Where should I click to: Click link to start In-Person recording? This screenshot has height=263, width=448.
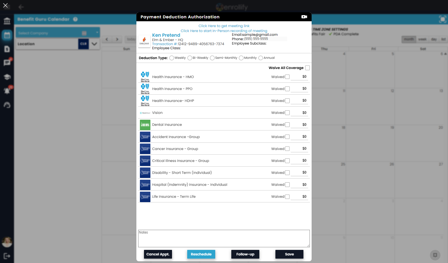pyautogui.click(x=224, y=31)
